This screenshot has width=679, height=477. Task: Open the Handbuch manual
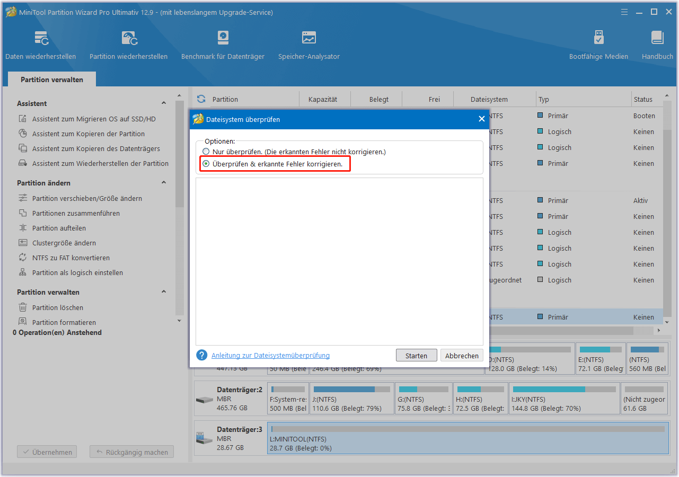657,45
